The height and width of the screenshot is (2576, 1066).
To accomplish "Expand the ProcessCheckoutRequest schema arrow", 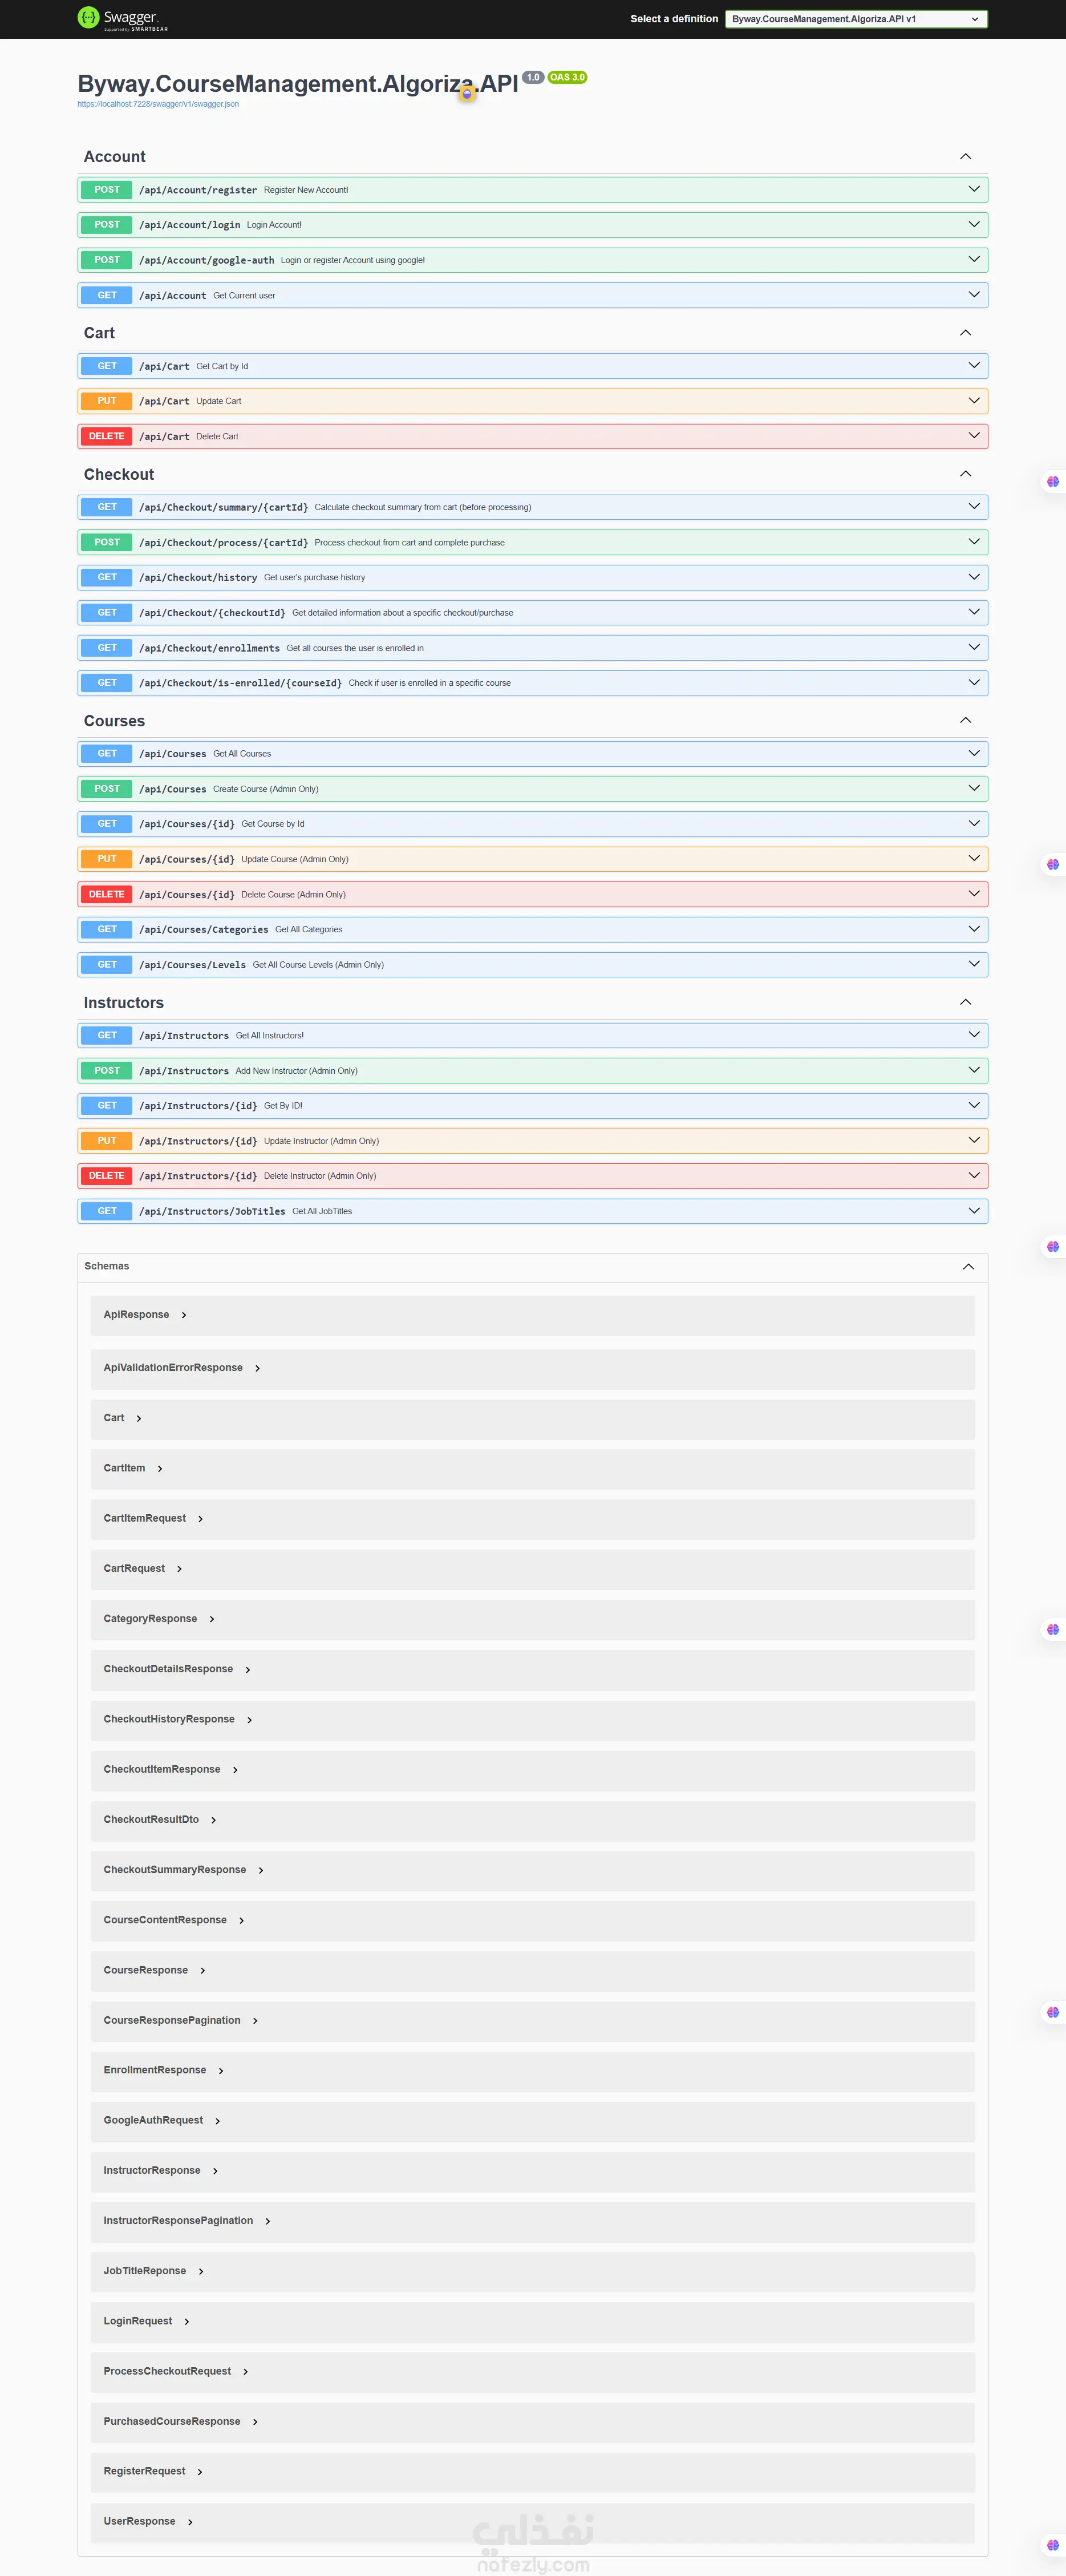I will pos(245,2372).
